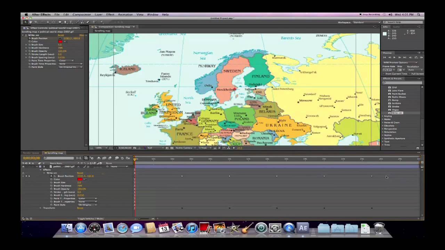Screen dimensions: 445x250
Task: Click Toggle Switches / Modes button
Action: [x=90, y=219]
